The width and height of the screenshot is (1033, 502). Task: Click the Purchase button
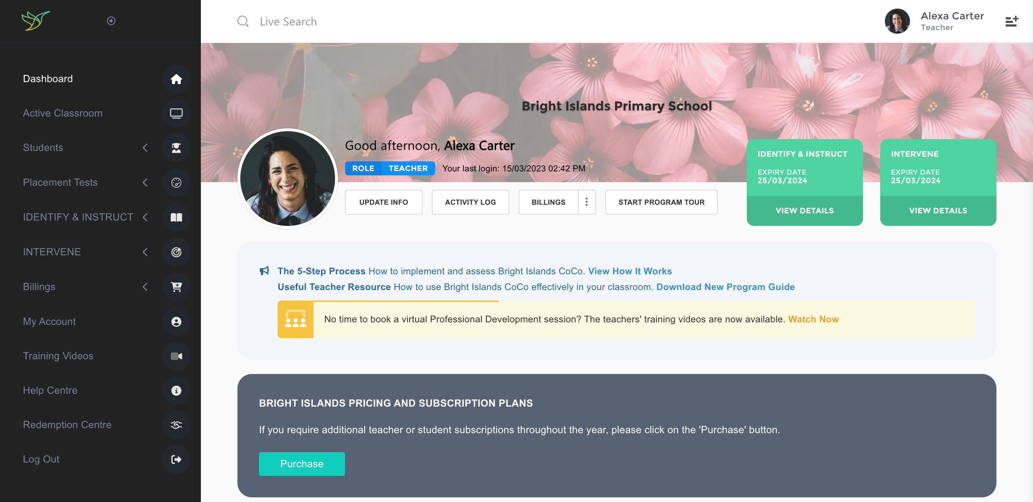pos(302,464)
